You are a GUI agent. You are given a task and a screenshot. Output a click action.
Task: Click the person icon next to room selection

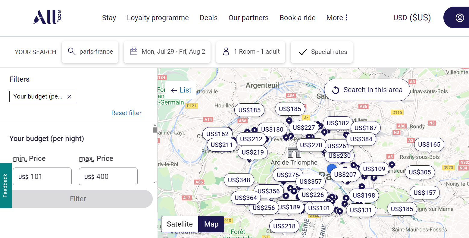coord(226,52)
